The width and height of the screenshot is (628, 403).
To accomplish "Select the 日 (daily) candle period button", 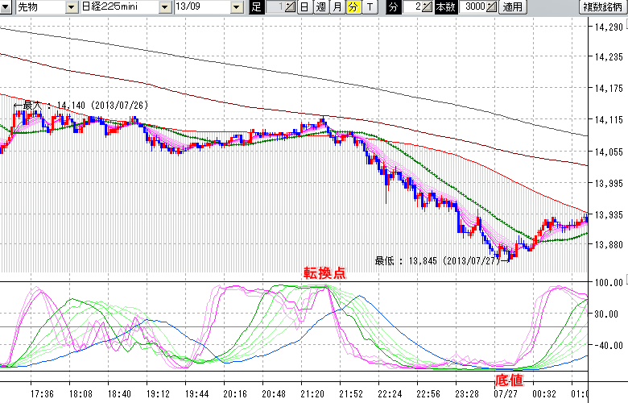I will (x=304, y=7).
